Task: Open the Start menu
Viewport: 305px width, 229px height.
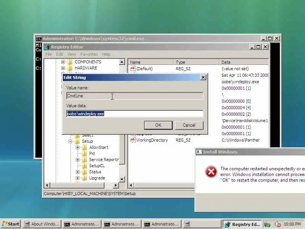Action: pos(11,224)
